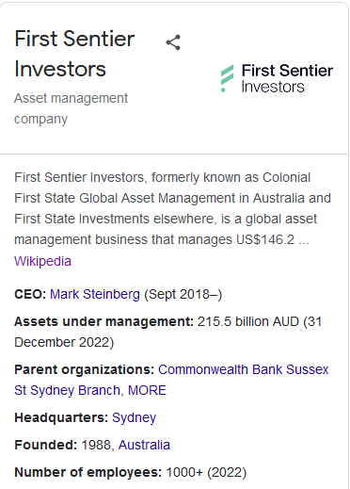350x489 pixels.
Task: Click the 'Asset management company' subtitle
Action: click(x=71, y=108)
